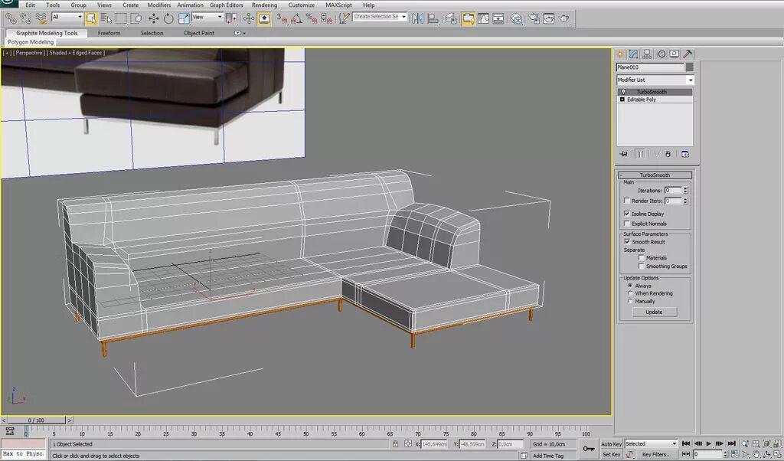Click the Plane003 object color swatch
The height and width of the screenshot is (461, 784).
(689, 67)
